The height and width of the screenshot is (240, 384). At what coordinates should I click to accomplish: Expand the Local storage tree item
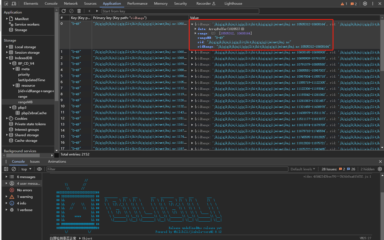(x=7, y=47)
